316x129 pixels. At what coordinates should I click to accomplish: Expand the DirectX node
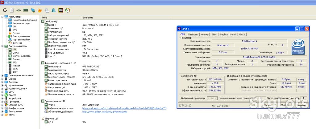(x=2, y=95)
